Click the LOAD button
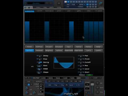This screenshot has height=96, width=128. (x=95, y=78)
